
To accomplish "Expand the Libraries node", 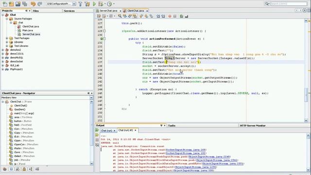I will click(x=7, y=42).
